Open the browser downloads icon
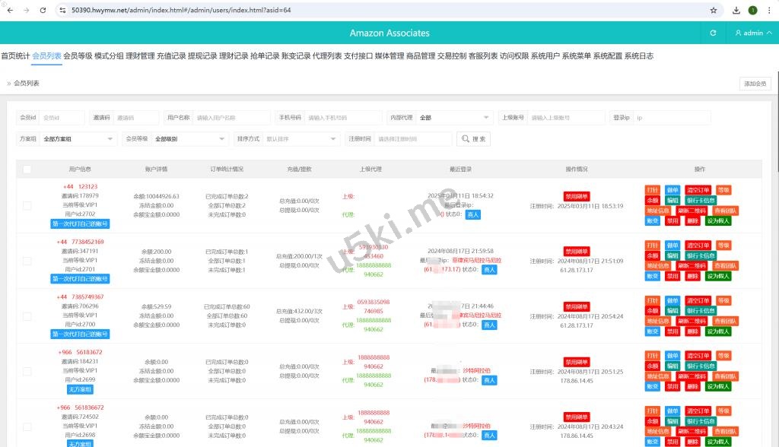The image size is (779, 447). point(736,11)
